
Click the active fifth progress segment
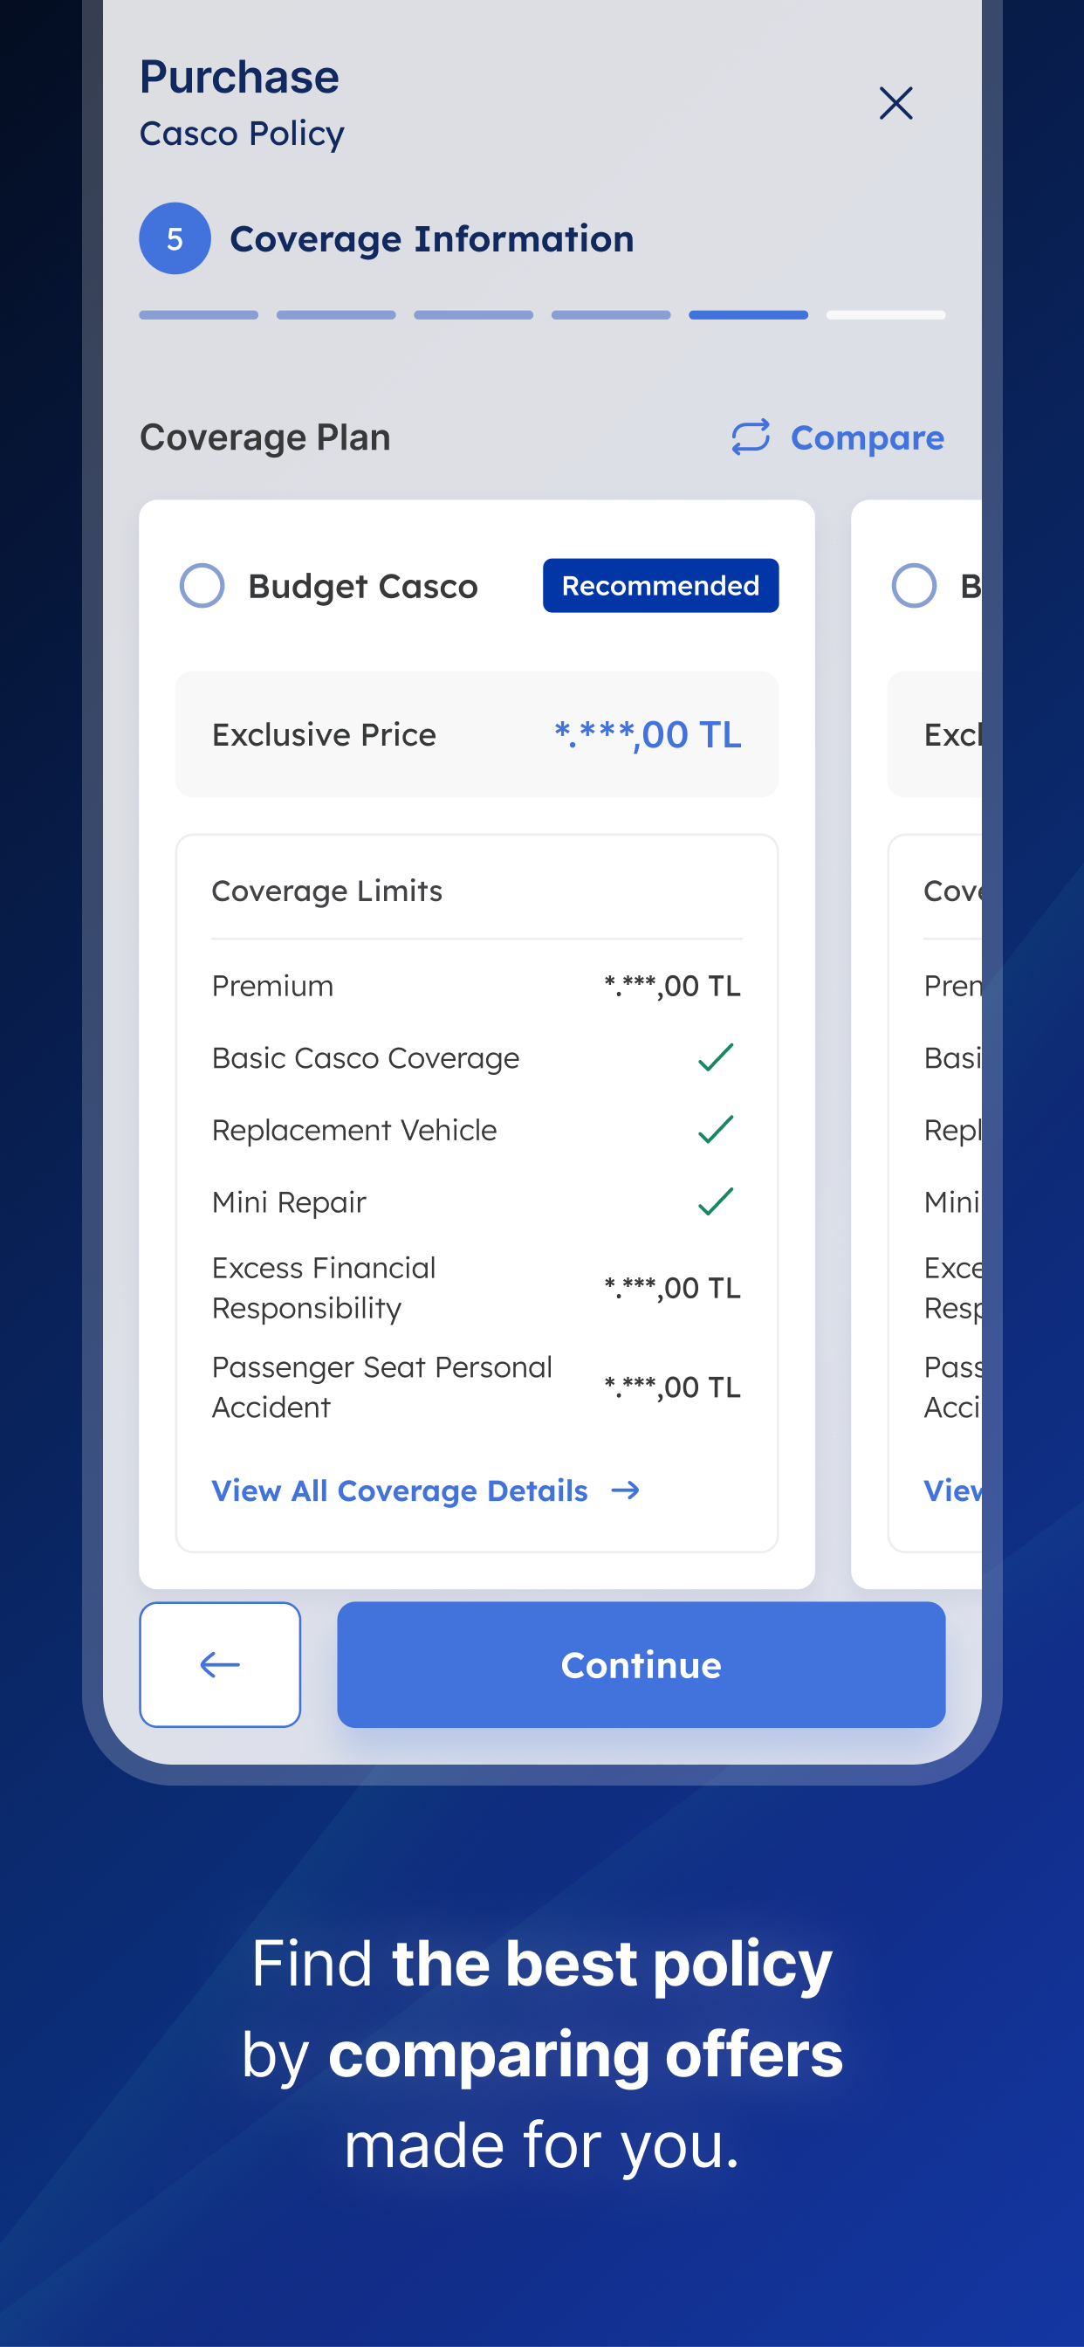748,315
